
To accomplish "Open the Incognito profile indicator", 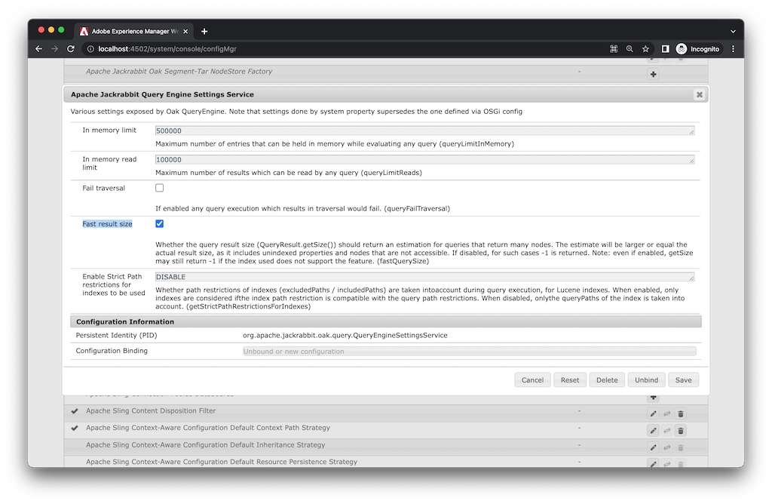I will click(x=697, y=49).
